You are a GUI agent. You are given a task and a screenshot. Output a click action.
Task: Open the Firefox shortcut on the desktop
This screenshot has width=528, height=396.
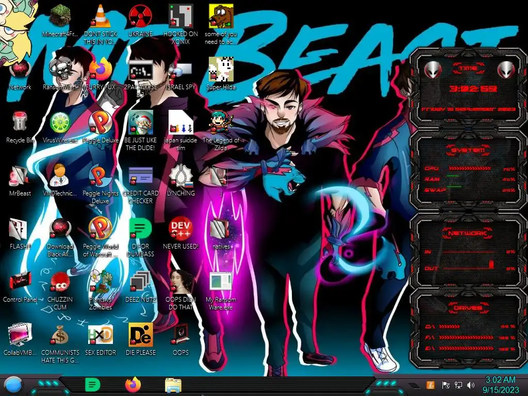[x=100, y=70]
